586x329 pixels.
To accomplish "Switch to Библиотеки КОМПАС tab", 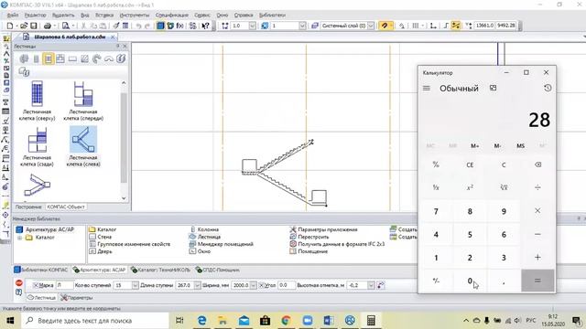I will click(41, 270).
